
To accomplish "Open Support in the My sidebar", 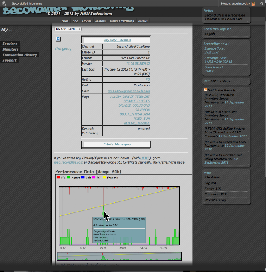I will pos(9,60).
